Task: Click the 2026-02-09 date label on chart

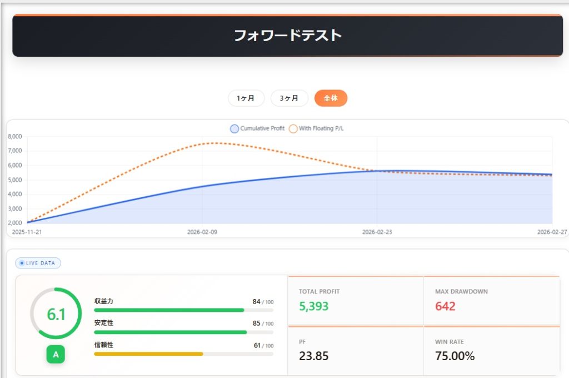Action: (x=201, y=232)
